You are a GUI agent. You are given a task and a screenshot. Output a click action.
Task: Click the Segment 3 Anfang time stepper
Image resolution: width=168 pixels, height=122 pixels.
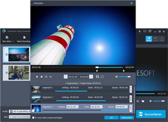[x=77, y=107]
